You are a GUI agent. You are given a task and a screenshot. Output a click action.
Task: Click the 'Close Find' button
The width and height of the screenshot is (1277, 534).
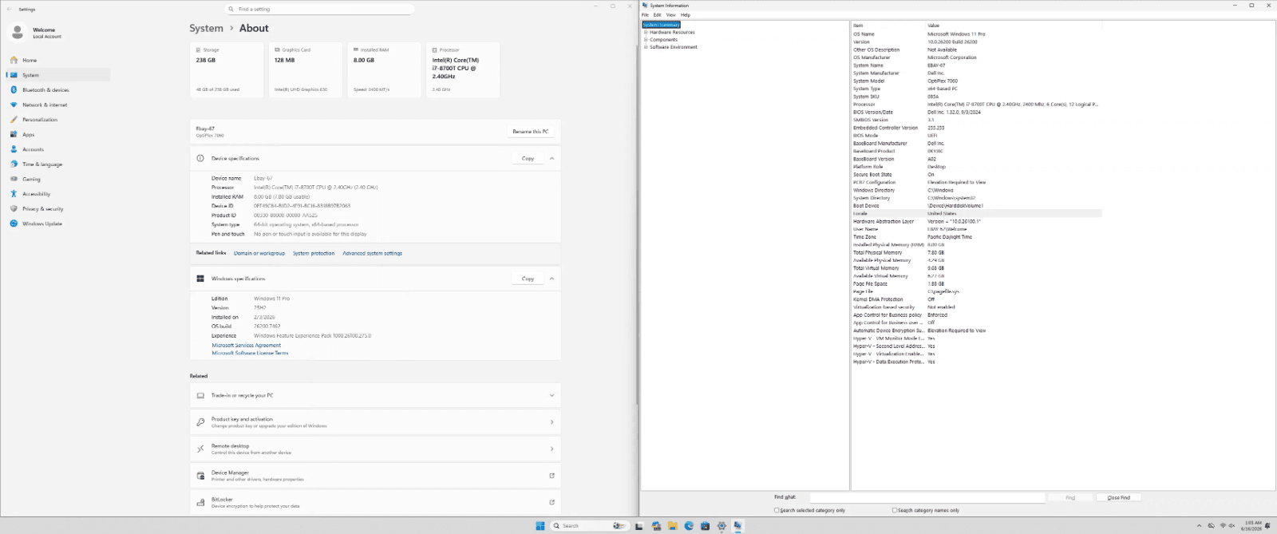click(x=1118, y=497)
